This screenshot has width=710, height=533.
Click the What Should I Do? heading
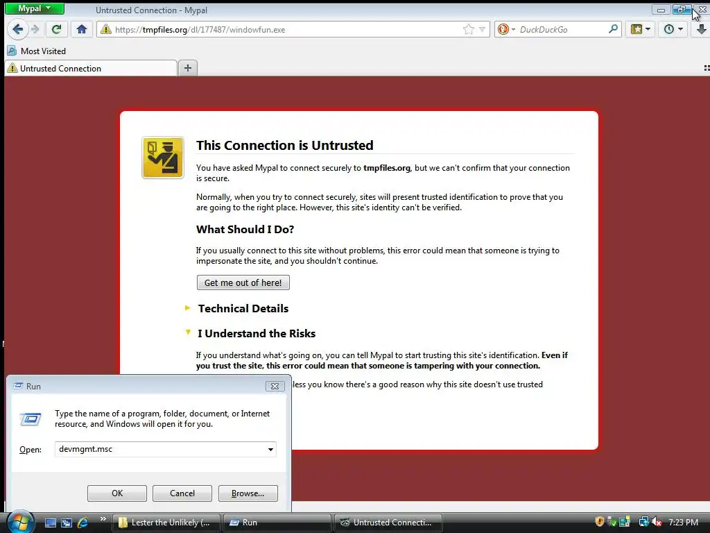pyautogui.click(x=245, y=229)
